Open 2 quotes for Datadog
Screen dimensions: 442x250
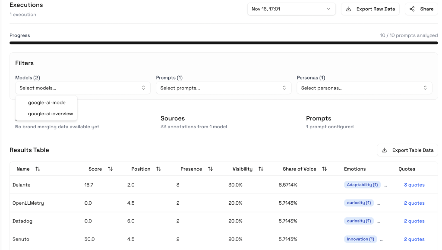pos(414,221)
